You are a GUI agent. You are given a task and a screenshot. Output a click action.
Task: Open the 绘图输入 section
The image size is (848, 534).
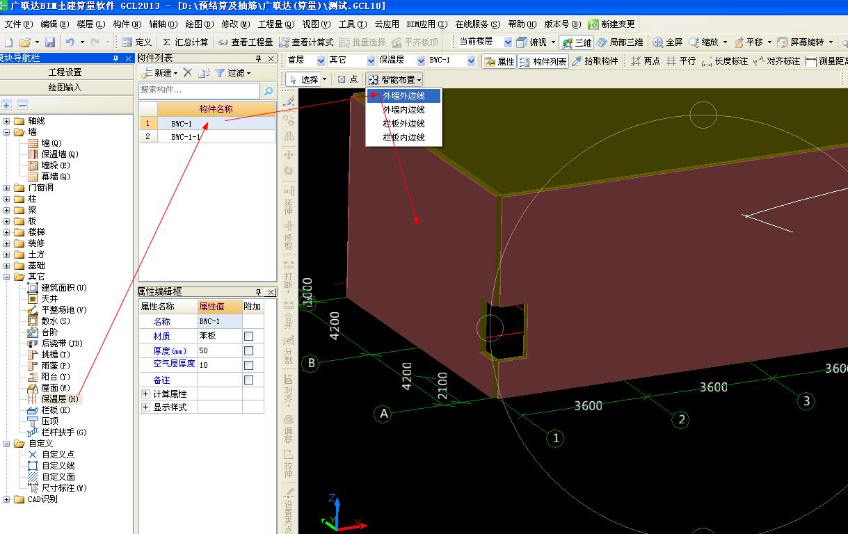pos(65,88)
